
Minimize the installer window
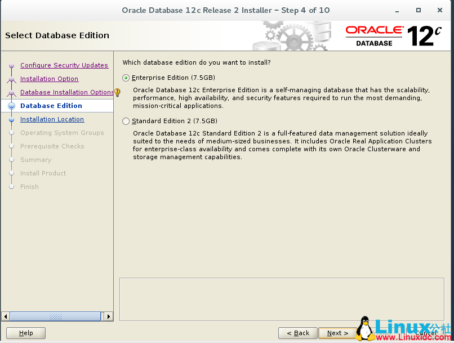(x=397, y=10)
